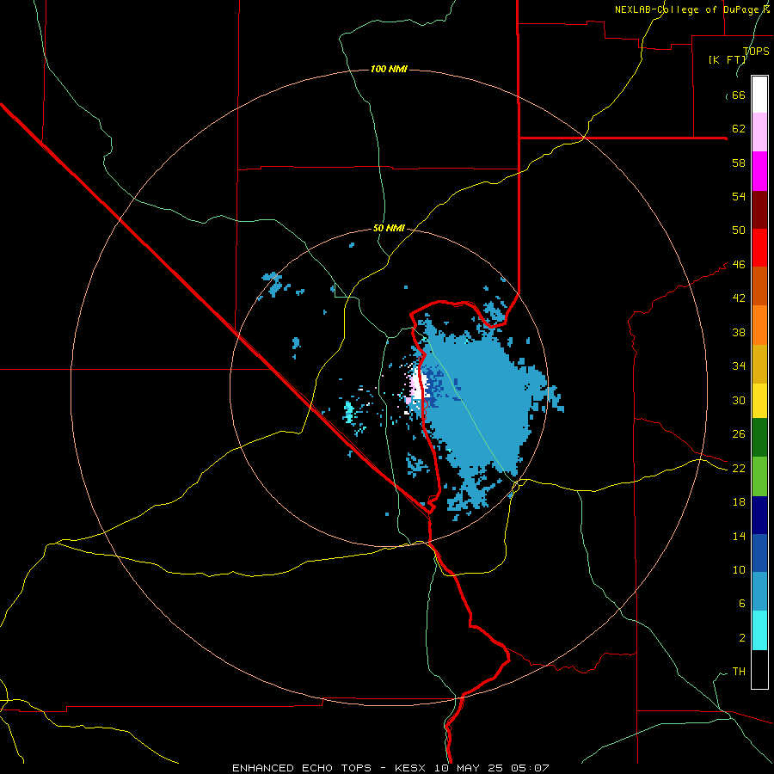
Task: Click the light blue legend swatch
Action: pos(759,592)
